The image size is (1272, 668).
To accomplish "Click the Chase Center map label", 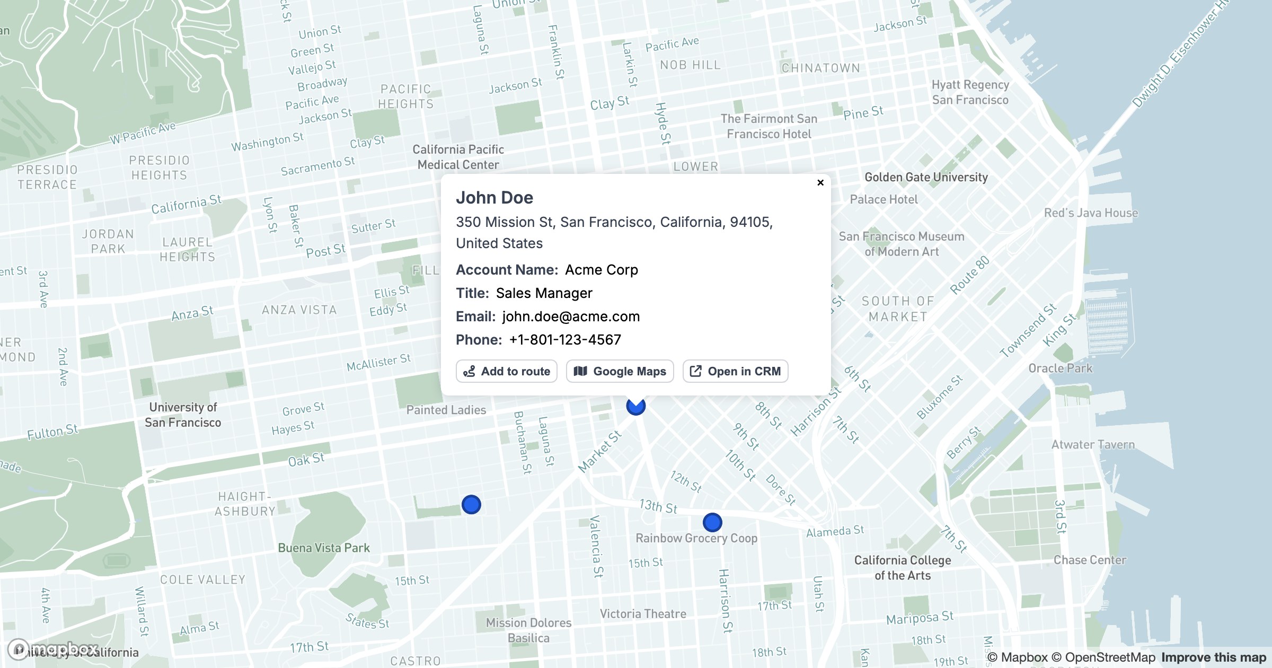I will (1090, 560).
